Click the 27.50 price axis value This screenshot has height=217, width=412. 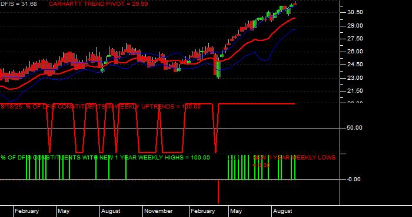tap(355, 39)
